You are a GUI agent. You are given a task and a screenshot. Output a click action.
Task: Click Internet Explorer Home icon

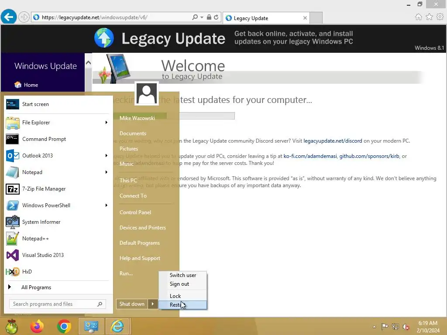click(x=418, y=17)
